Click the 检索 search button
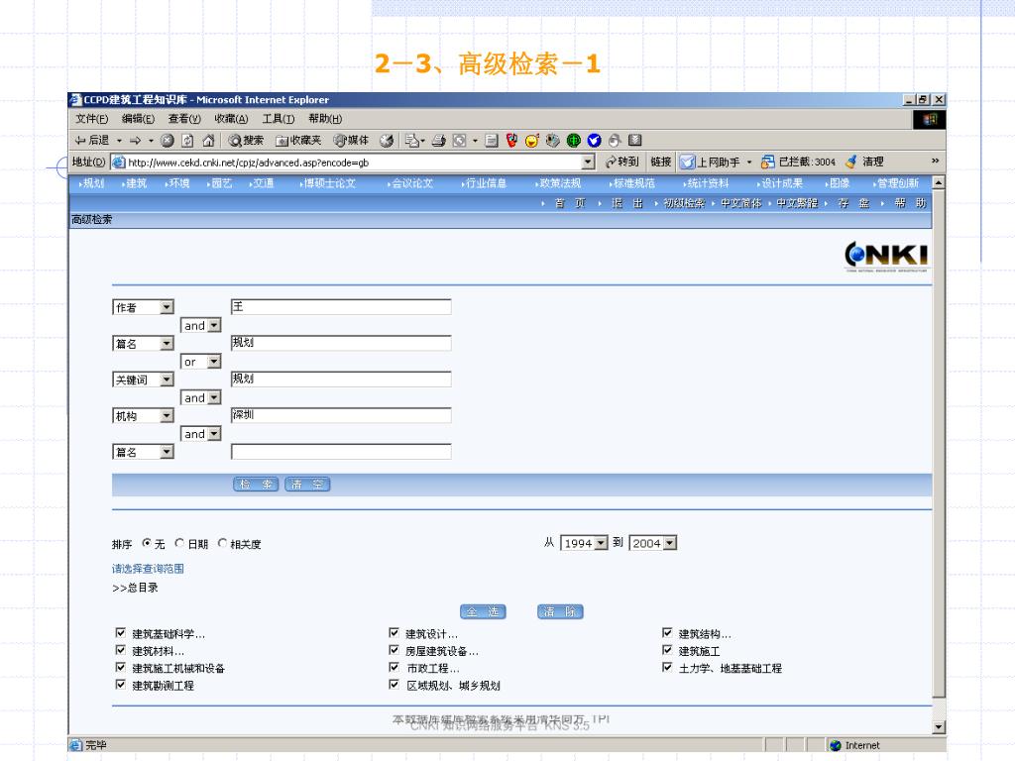 click(256, 484)
